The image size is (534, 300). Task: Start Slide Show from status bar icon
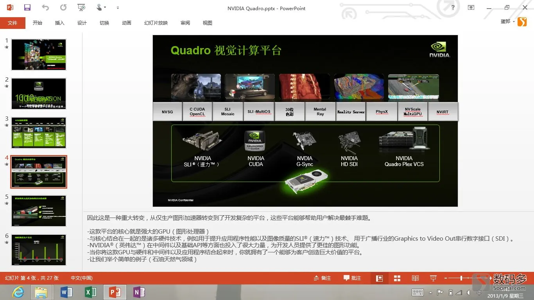tap(433, 278)
